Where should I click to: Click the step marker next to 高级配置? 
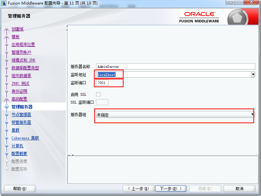point(7,99)
